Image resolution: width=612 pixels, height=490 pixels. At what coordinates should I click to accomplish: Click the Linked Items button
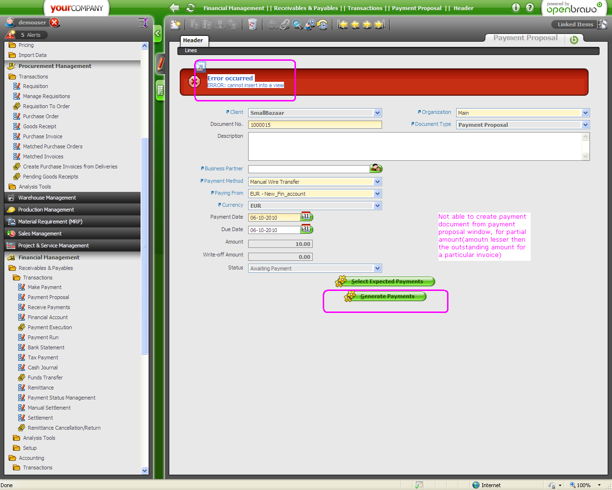point(575,24)
